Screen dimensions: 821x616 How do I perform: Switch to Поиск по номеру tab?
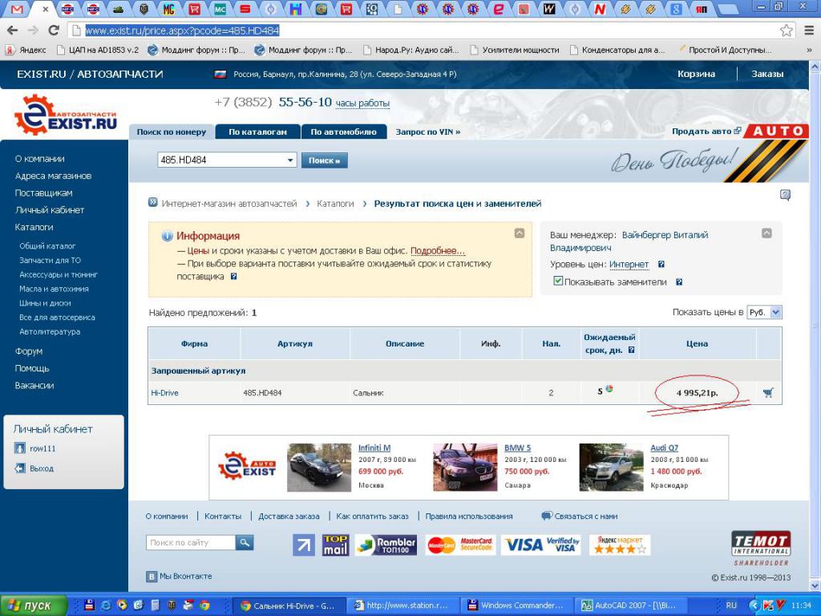[x=172, y=132]
